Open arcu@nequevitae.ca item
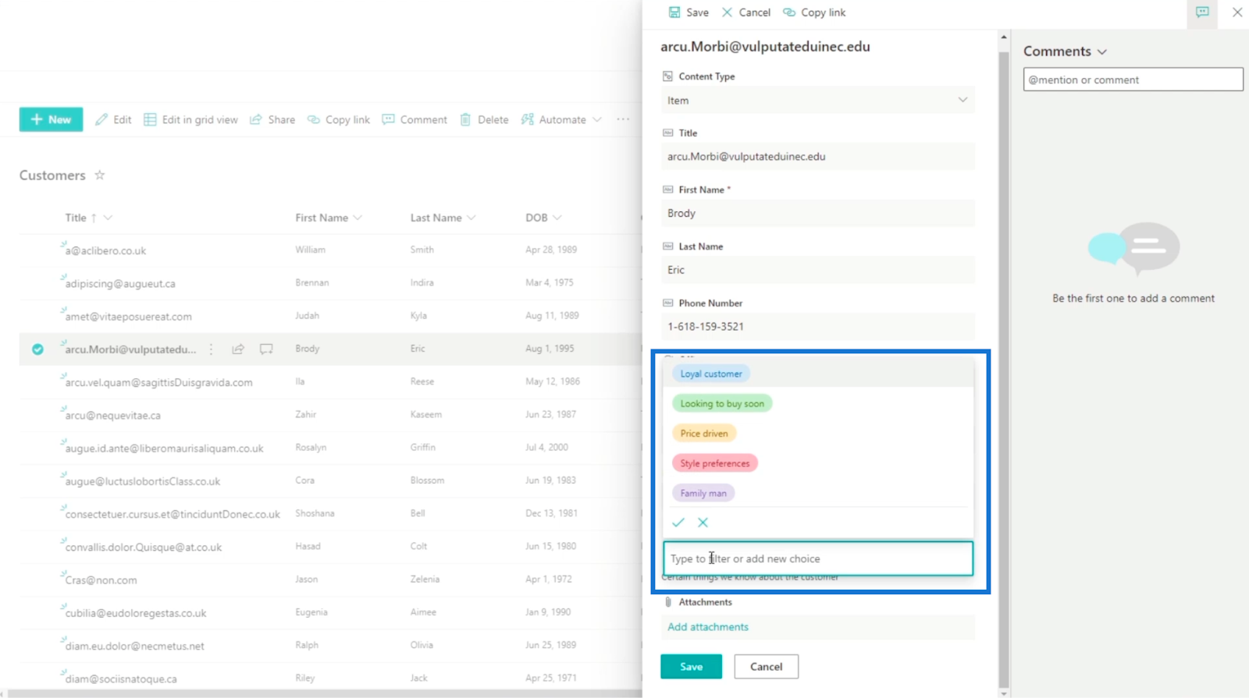Viewport: 1249px width, 698px height. 112,415
